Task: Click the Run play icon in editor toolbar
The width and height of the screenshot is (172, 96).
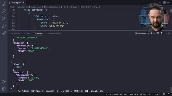Action: pyautogui.click(x=160, y=3)
